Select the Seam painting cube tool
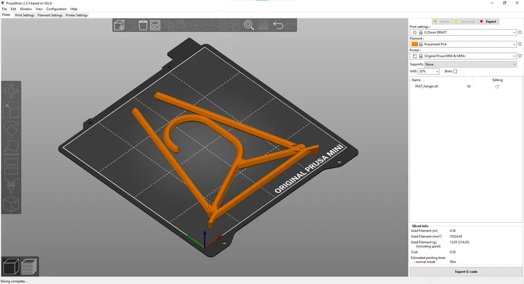524x284 pixels. 11,204
